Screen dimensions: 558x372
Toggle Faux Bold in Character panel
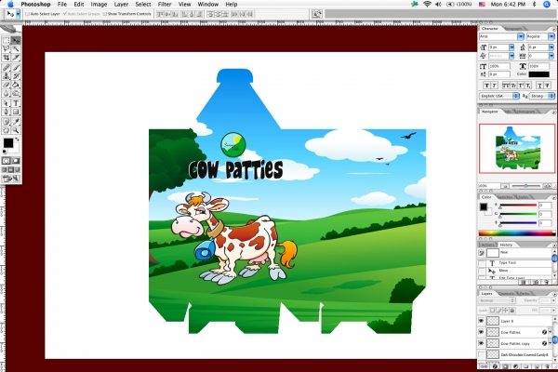click(x=486, y=85)
